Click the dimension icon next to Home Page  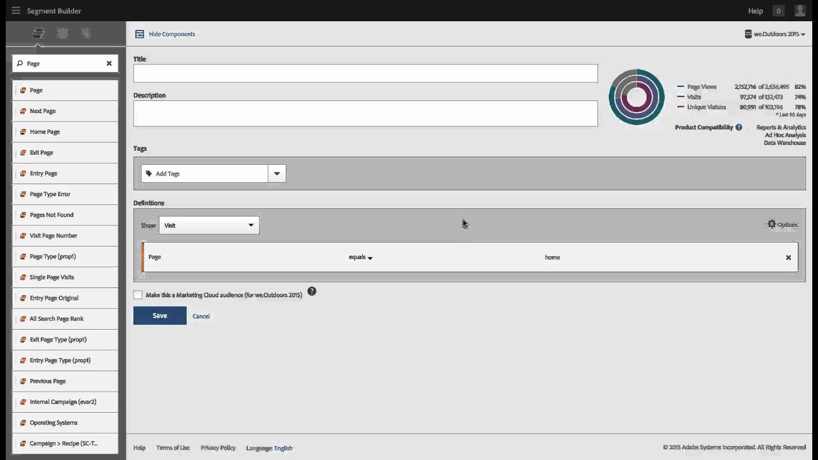coord(23,132)
